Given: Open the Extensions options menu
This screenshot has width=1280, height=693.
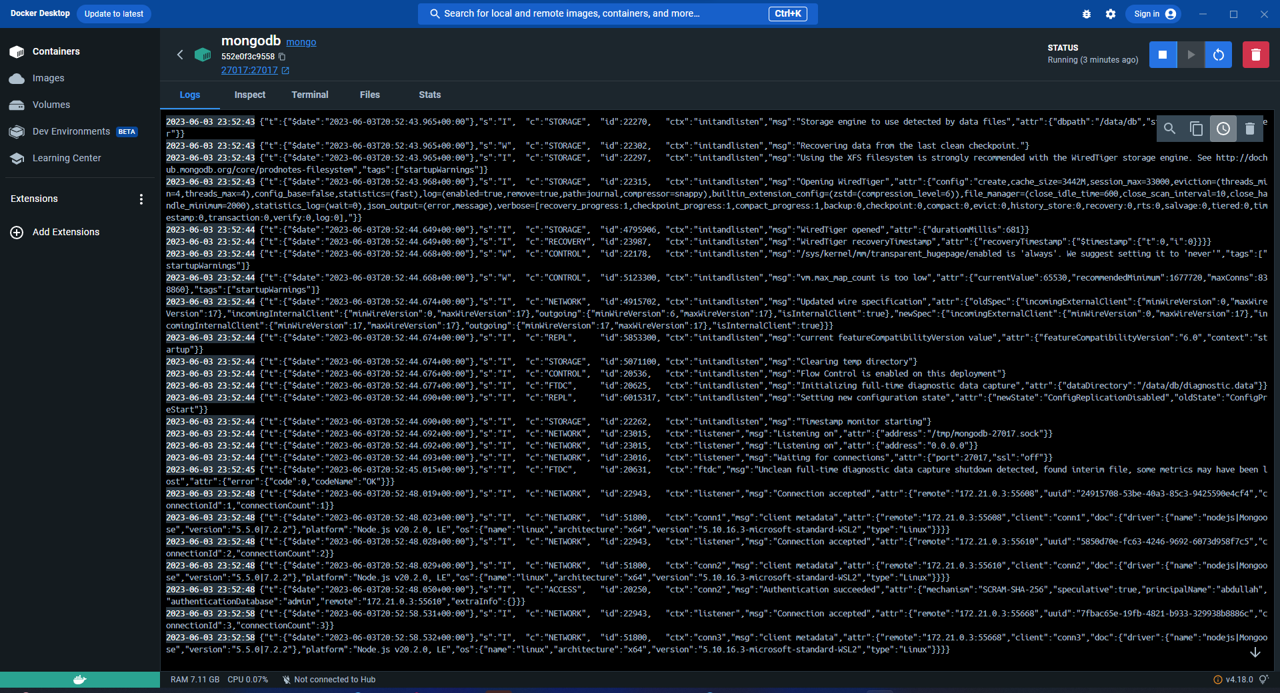Looking at the screenshot, I should 141,199.
